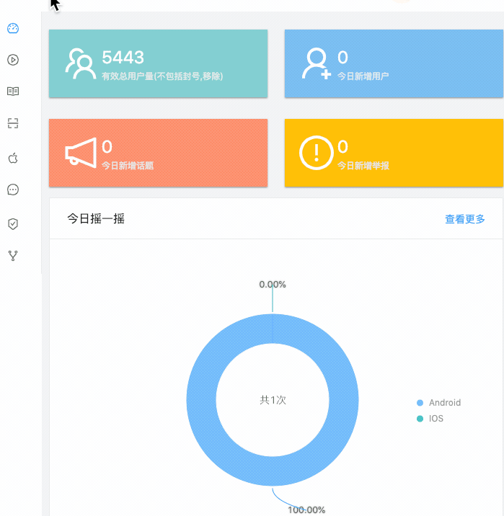
Task: Open the branch fork icon in sidebar
Action: [13, 256]
